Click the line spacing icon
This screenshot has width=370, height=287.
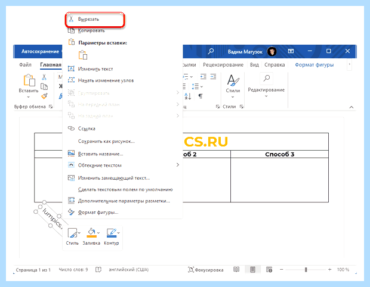[195, 86]
